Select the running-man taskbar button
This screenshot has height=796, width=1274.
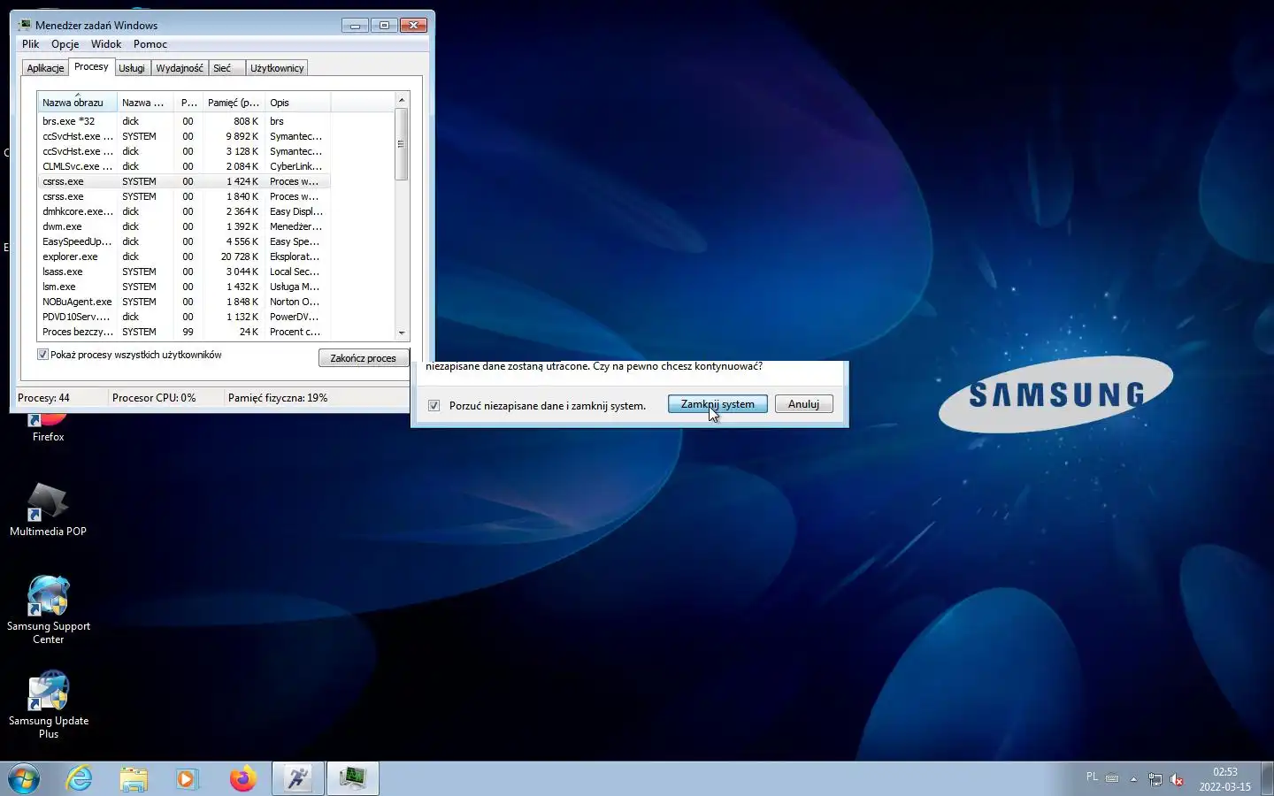click(298, 778)
